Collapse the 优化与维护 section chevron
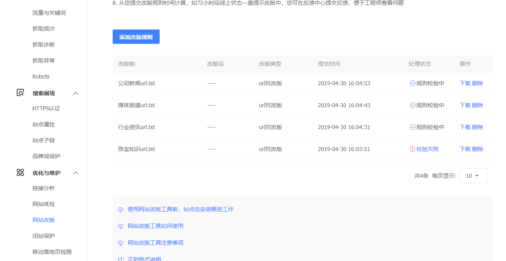 [x=76, y=173]
